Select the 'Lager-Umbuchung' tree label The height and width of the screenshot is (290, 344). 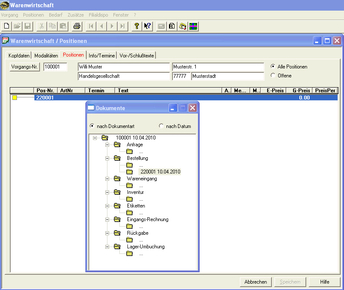146,247
